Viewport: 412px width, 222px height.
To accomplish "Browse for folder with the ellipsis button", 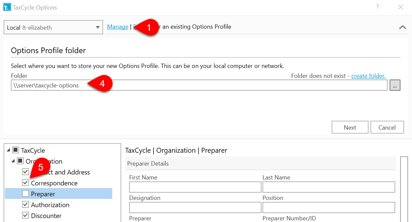I will click(x=395, y=85).
